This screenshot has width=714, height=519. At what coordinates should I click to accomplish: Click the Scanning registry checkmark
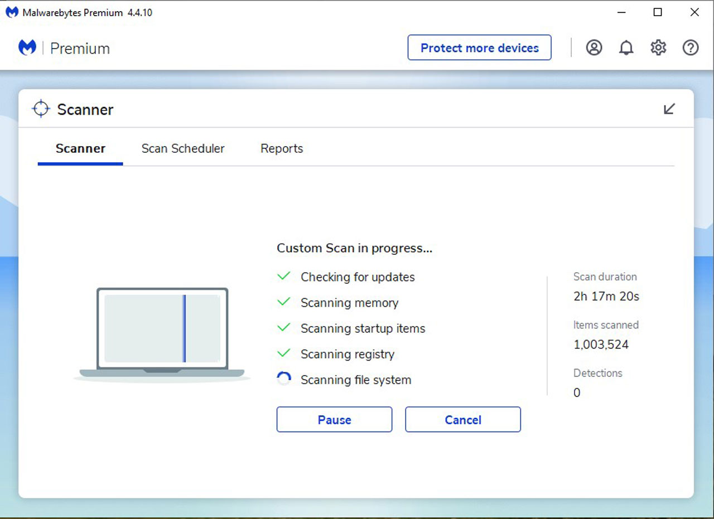283,353
